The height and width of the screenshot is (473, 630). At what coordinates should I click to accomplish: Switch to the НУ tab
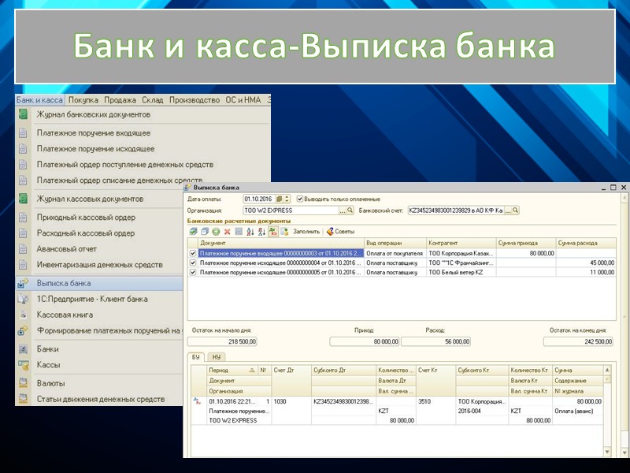pos(217,357)
